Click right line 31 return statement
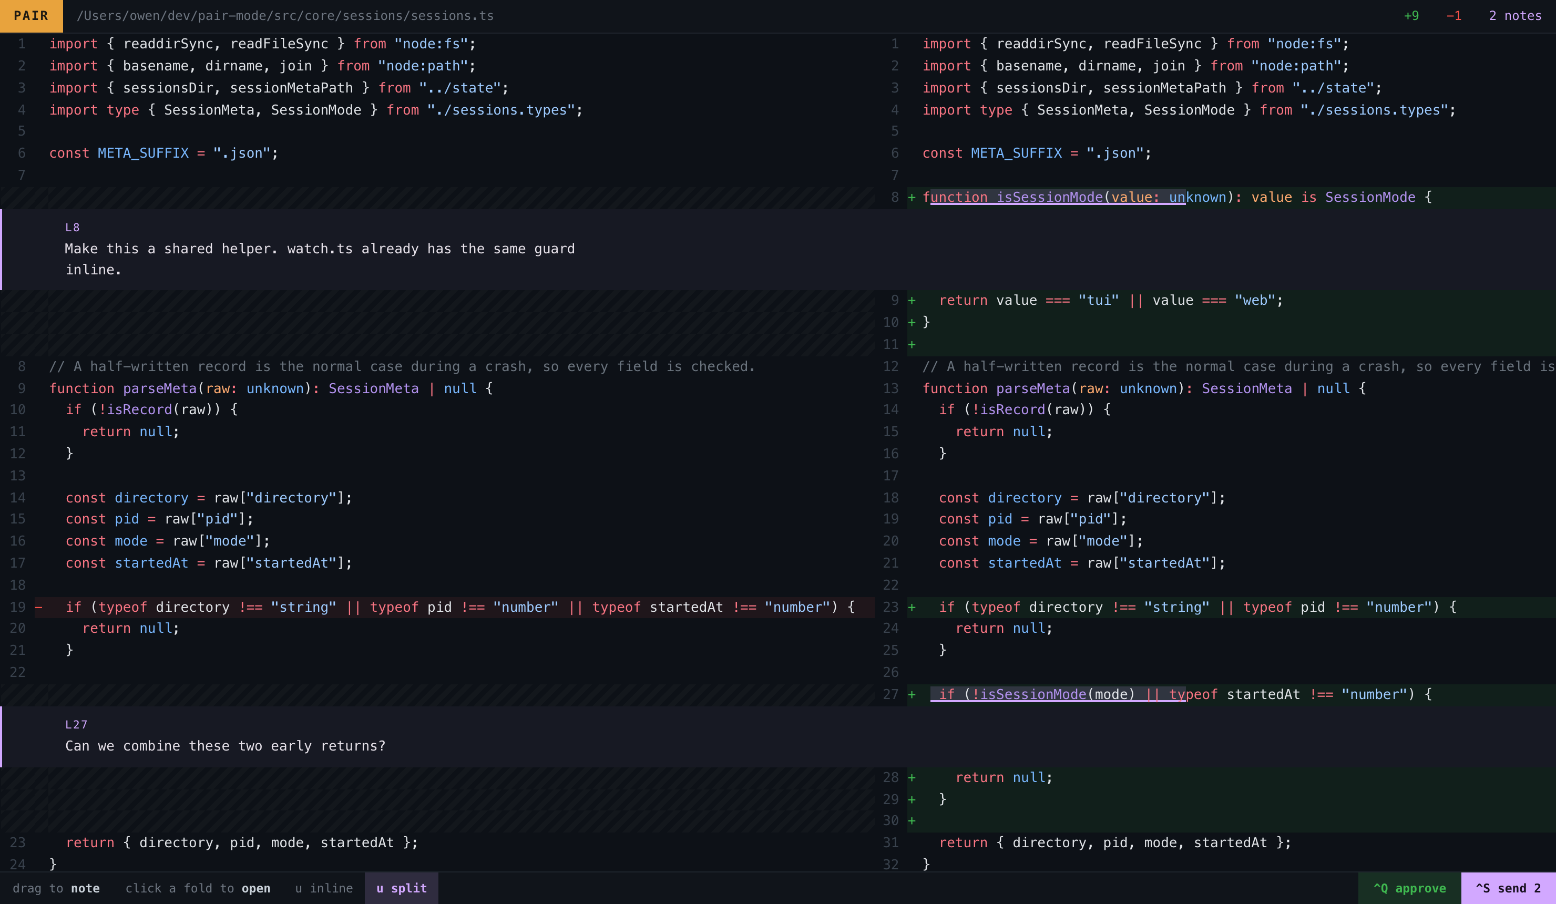The height and width of the screenshot is (904, 1556). [x=1114, y=843]
